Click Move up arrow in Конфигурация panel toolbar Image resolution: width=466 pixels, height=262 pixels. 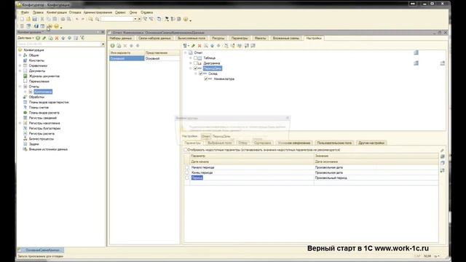[x=63, y=38]
